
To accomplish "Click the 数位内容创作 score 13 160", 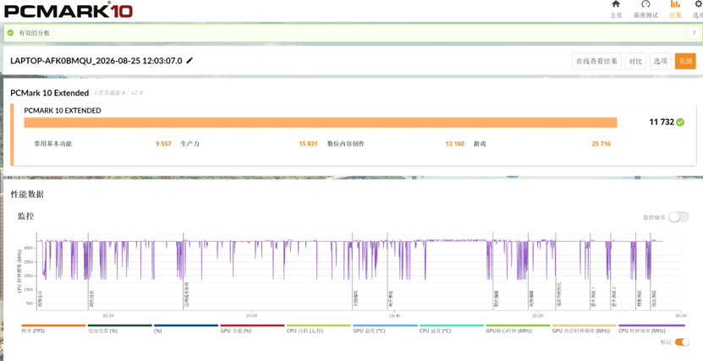I will pos(454,144).
